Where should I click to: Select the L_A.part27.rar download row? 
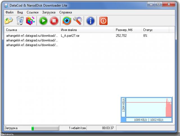(x=70, y=36)
